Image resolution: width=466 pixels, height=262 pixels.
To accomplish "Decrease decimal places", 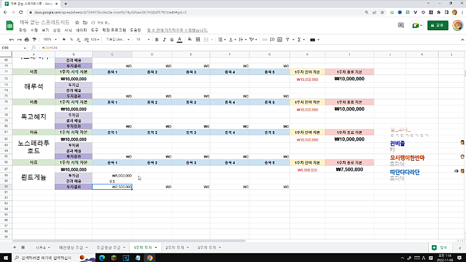I will (79, 40).
